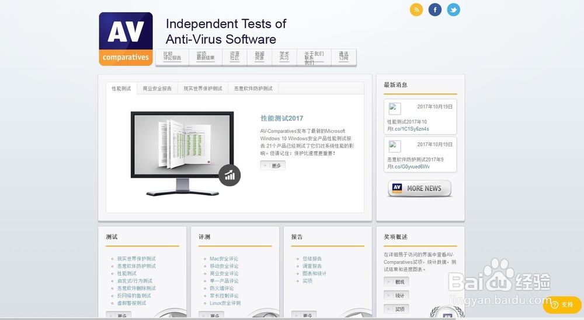Open 总结报告 link in 报告 list
Screen dimensions: 584x320
[x=312, y=259]
